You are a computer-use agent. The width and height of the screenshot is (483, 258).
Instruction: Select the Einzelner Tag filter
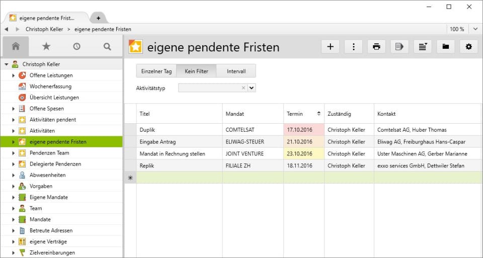(x=156, y=71)
